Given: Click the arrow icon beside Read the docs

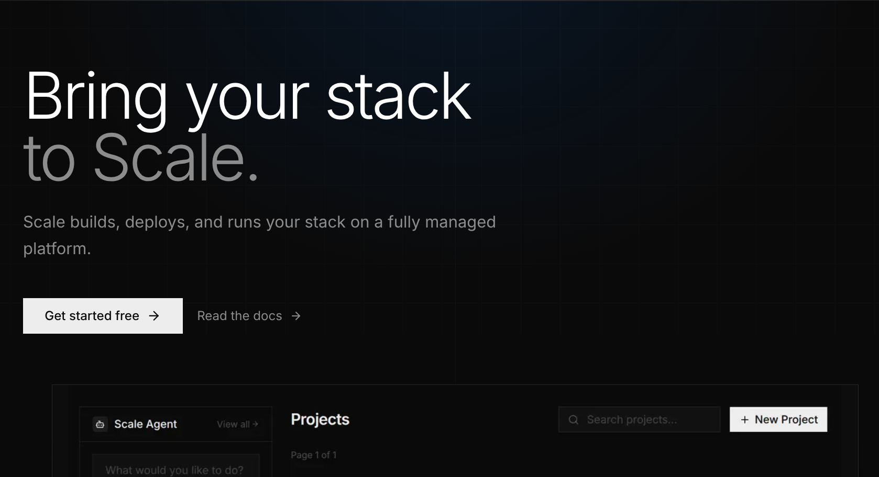Looking at the screenshot, I should (x=296, y=316).
